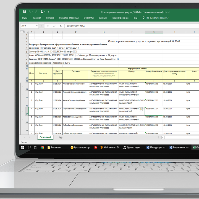This screenshot has width=199, height=199.
Task: Open Google Chrome from the taskbar
Action: click(x=43, y=148)
